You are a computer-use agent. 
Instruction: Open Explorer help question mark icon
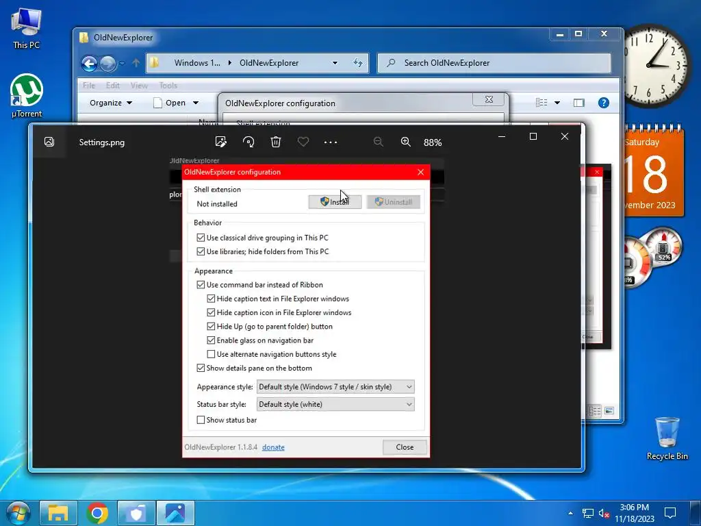[x=604, y=103]
